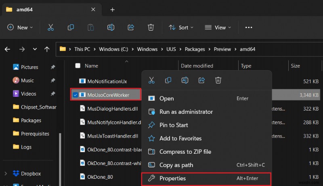Expand the Dropbox tree item
Screen dimensions: 323x186
(6, 173)
